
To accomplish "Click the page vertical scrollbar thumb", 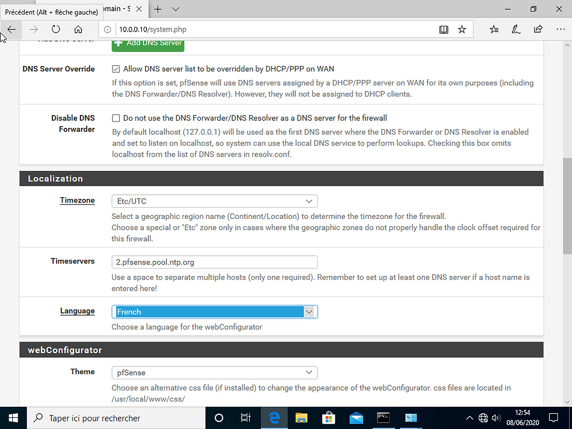I will click(x=567, y=206).
